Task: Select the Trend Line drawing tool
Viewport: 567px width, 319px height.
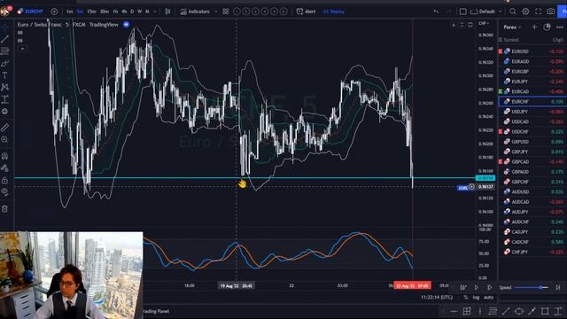Action: [5, 39]
